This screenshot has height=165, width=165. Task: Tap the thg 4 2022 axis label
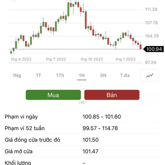(21, 59)
